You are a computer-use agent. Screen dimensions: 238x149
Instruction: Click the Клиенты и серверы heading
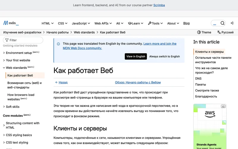tap(80, 128)
